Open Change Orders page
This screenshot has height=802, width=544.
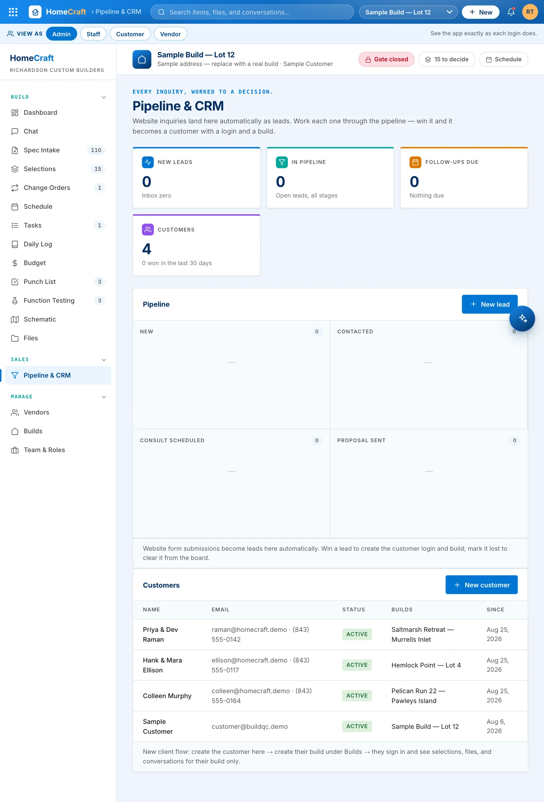click(x=58, y=188)
